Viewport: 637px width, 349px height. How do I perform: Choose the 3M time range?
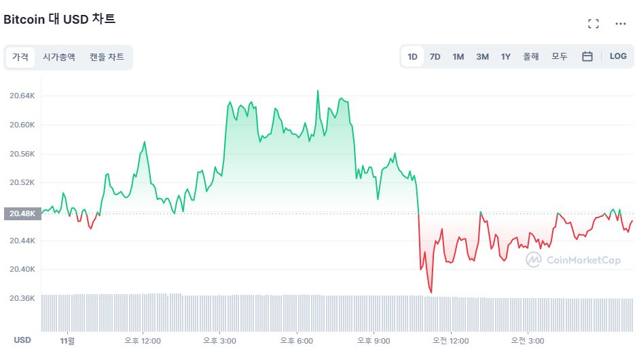click(x=482, y=56)
